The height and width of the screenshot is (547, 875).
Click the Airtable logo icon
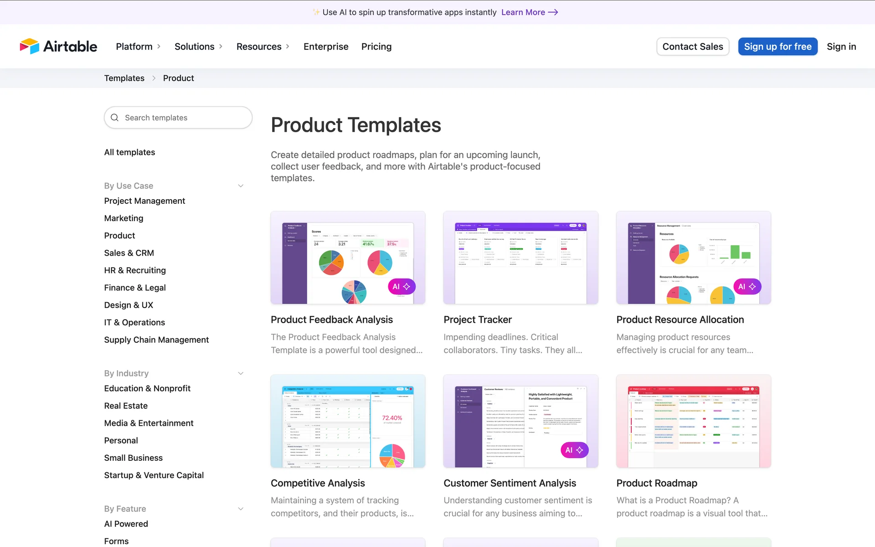pos(30,46)
